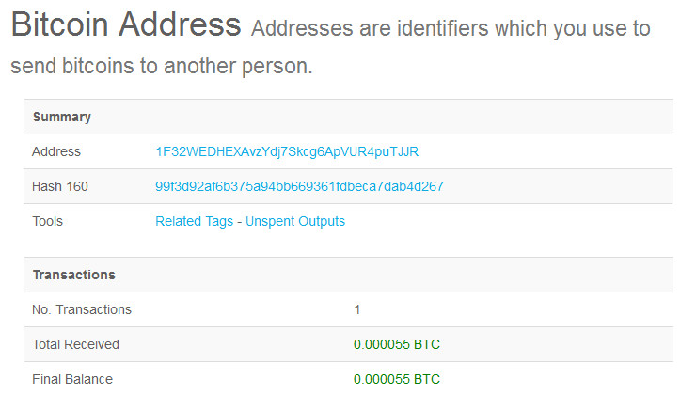Click the Total Received 0.000055 BTC amount
Screen dimensions: 680x395
click(x=396, y=344)
